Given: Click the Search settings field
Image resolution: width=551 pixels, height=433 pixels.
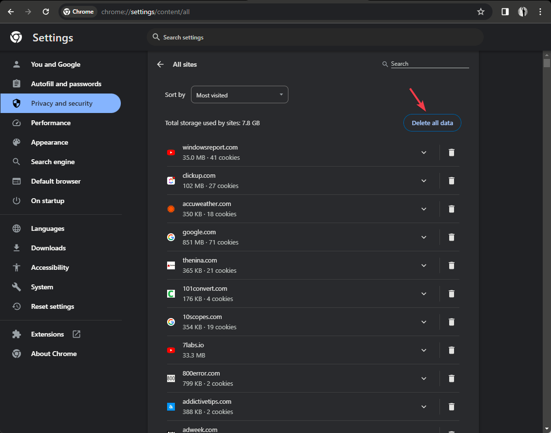Looking at the screenshot, I should tap(314, 38).
